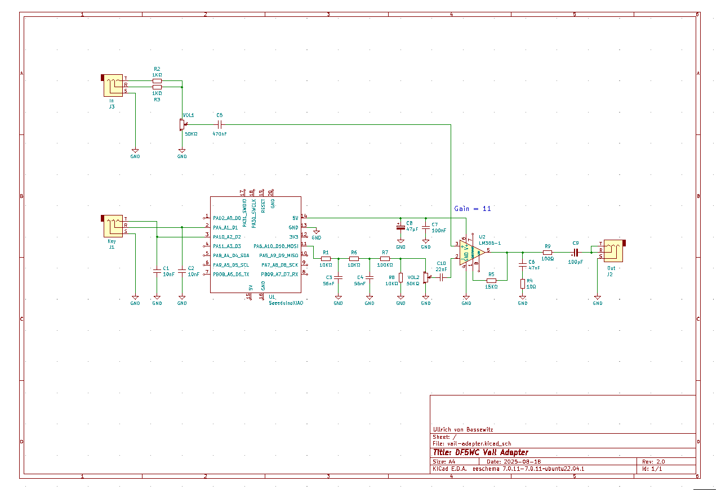Select the J3 'In' audio jack symbol
Viewport: 721px width, 490px height.
point(112,86)
